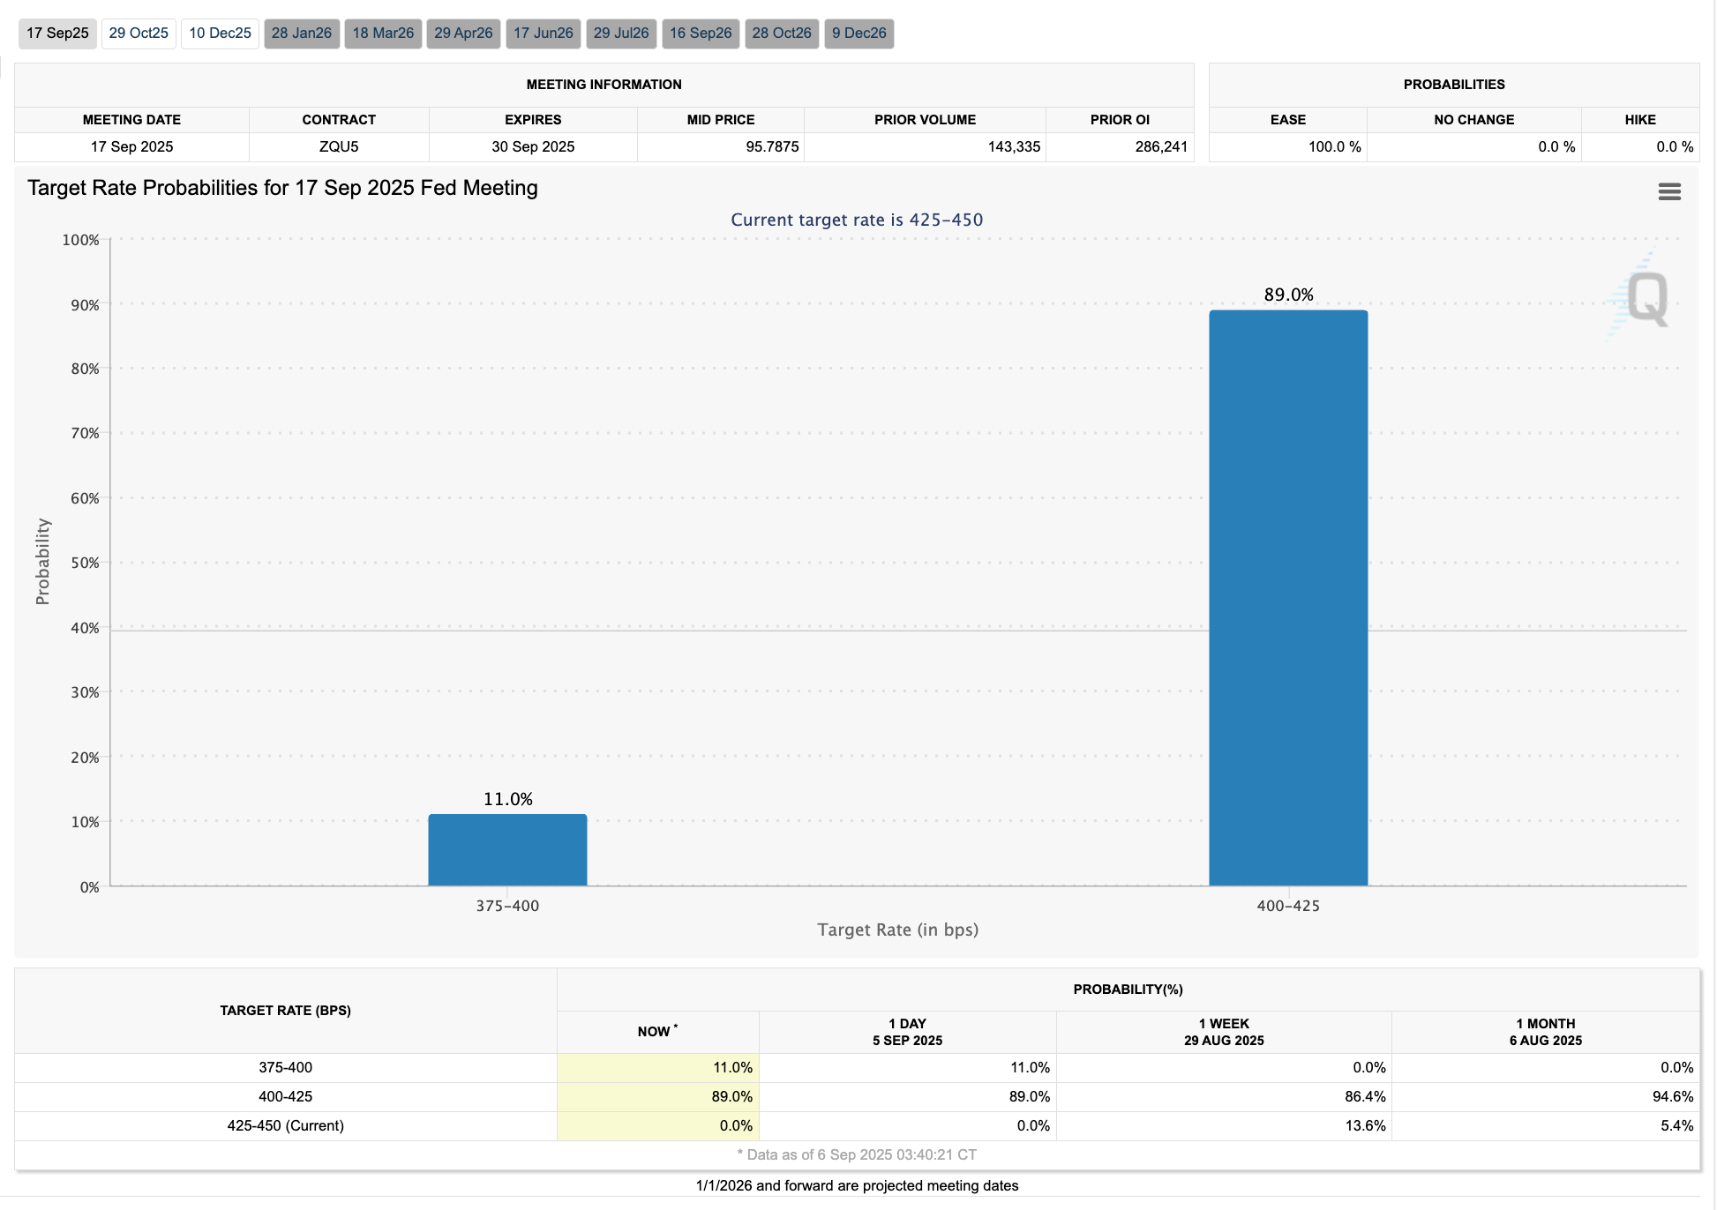Screen dimensions: 1717x1210
Task: Open the 29 Jul26 meeting tab
Action: [x=621, y=34]
